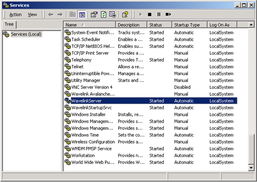The width and height of the screenshot is (257, 182).
Task: Sort by the Name column header
Action: [90, 25]
